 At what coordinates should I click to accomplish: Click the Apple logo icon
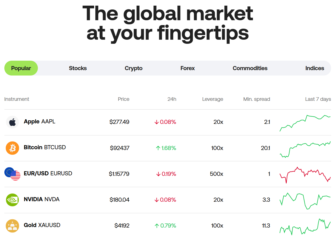coord(12,122)
